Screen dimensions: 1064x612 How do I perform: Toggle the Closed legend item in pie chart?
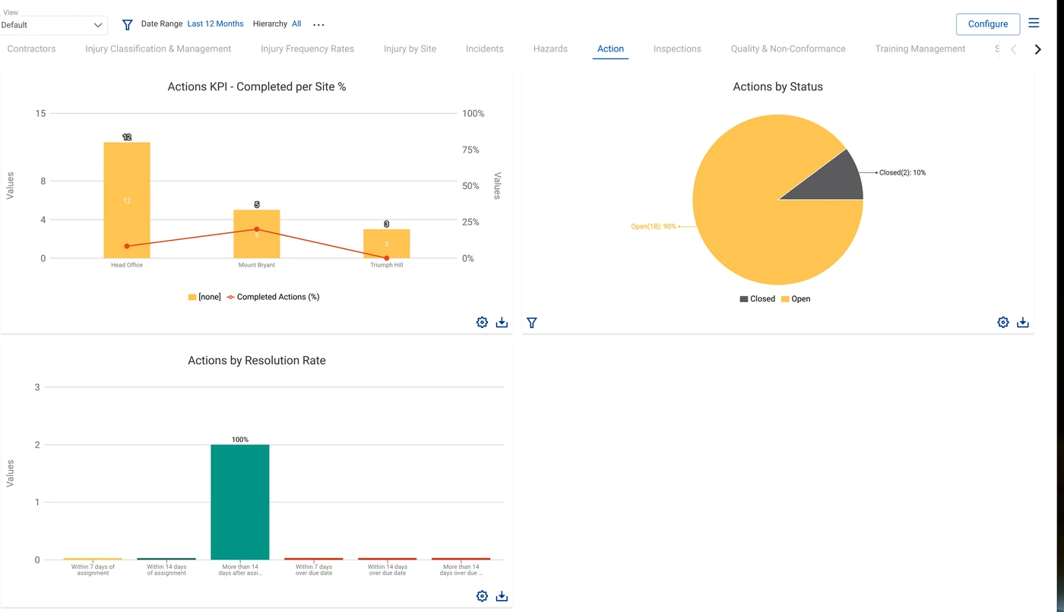pos(757,299)
